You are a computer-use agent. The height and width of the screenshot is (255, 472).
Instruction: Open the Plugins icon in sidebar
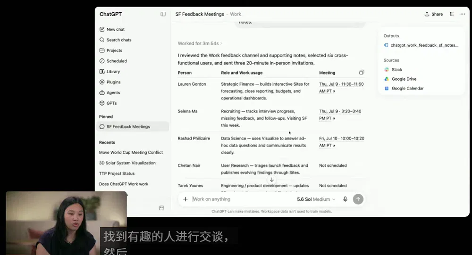[102, 82]
